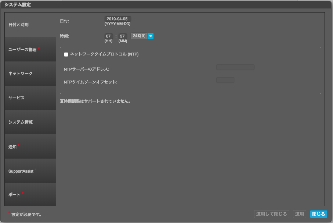Enable the ネットワークタイムプロトコル (NTP) checkbox
333x223 pixels.
pyautogui.click(x=66, y=54)
